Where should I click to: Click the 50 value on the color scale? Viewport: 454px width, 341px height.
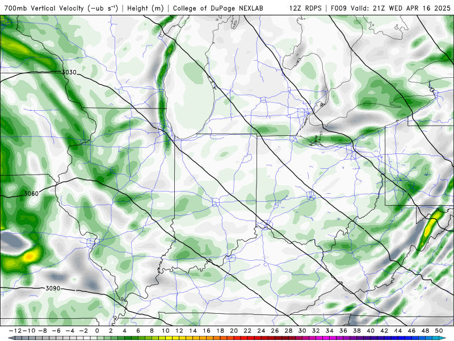click(x=439, y=331)
